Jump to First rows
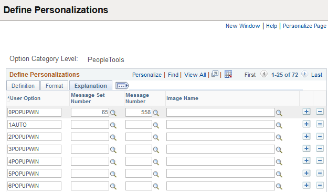328x192 pixels. pyautogui.click(x=250, y=75)
